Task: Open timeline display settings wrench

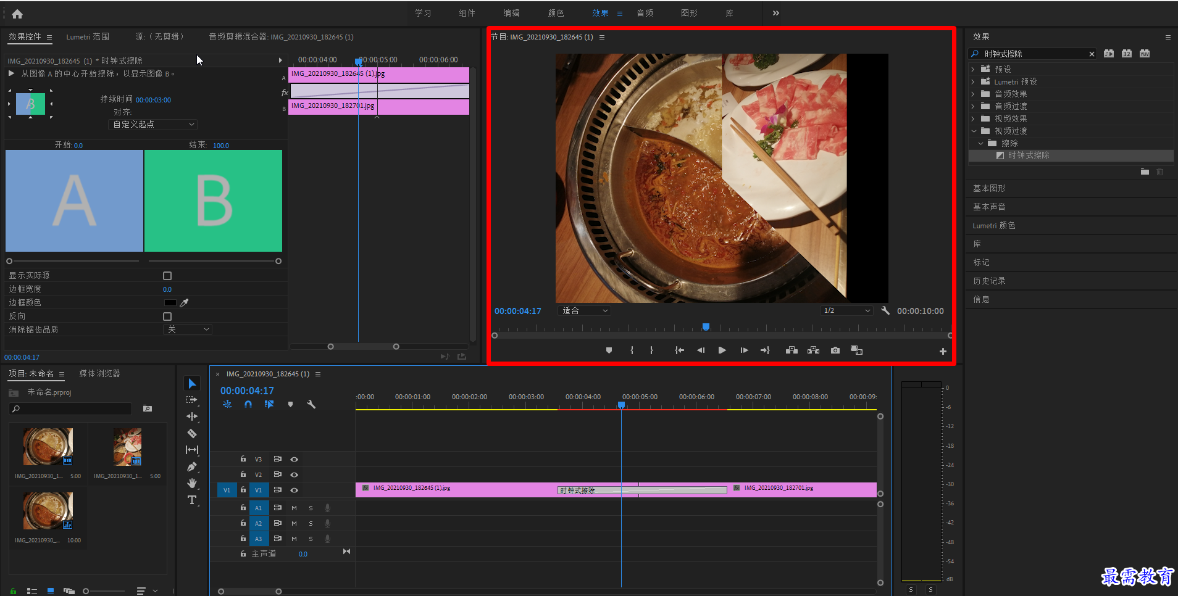Action: pos(311,405)
